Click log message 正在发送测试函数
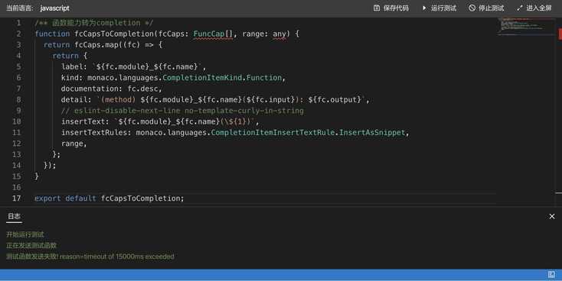 point(31,245)
